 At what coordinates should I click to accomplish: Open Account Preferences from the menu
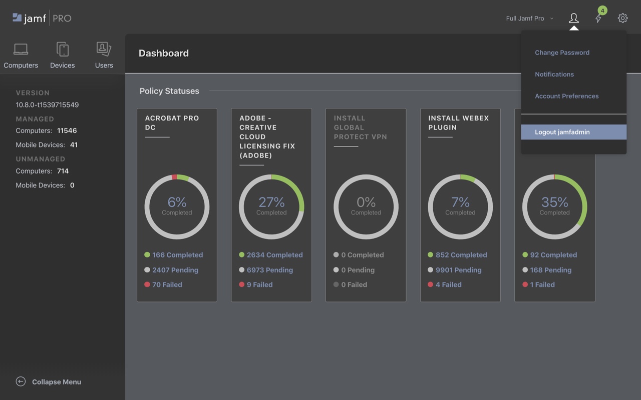[566, 96]
